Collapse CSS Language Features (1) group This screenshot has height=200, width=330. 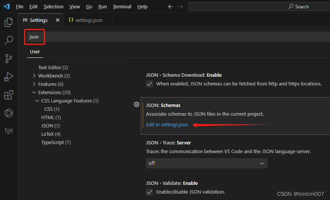click(37, 101)
